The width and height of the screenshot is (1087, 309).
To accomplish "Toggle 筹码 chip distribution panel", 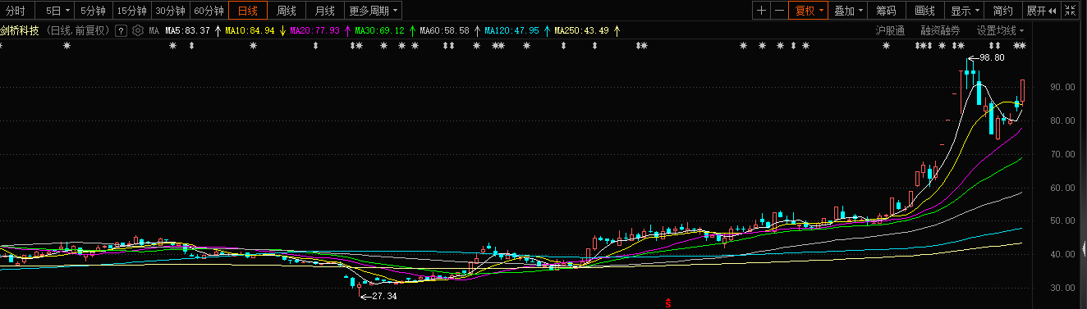I will [886, 11].
